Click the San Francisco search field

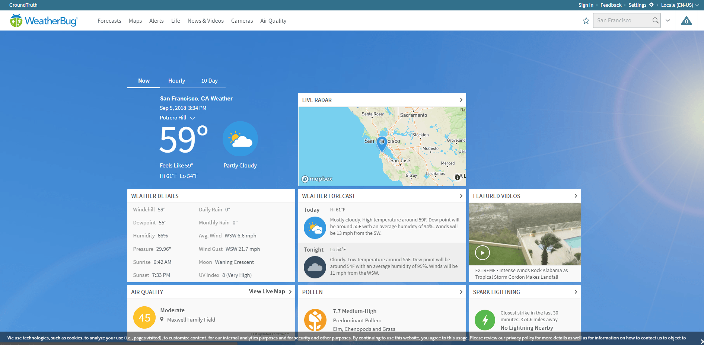622,20
